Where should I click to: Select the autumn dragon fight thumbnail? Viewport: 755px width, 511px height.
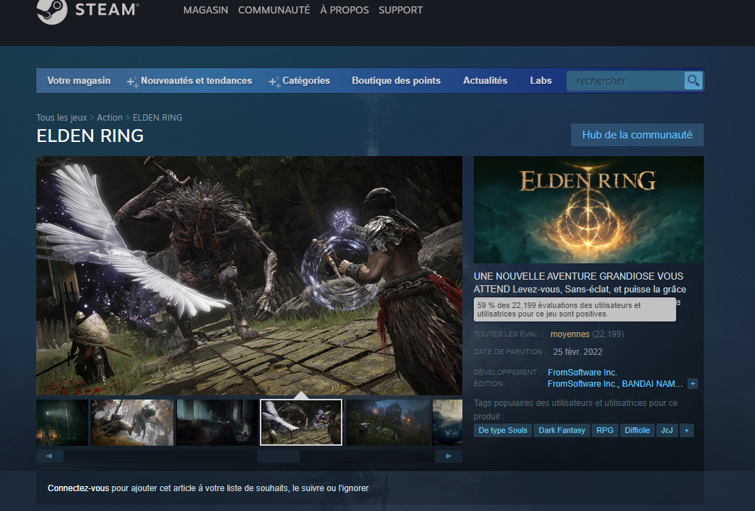[132, 422]
